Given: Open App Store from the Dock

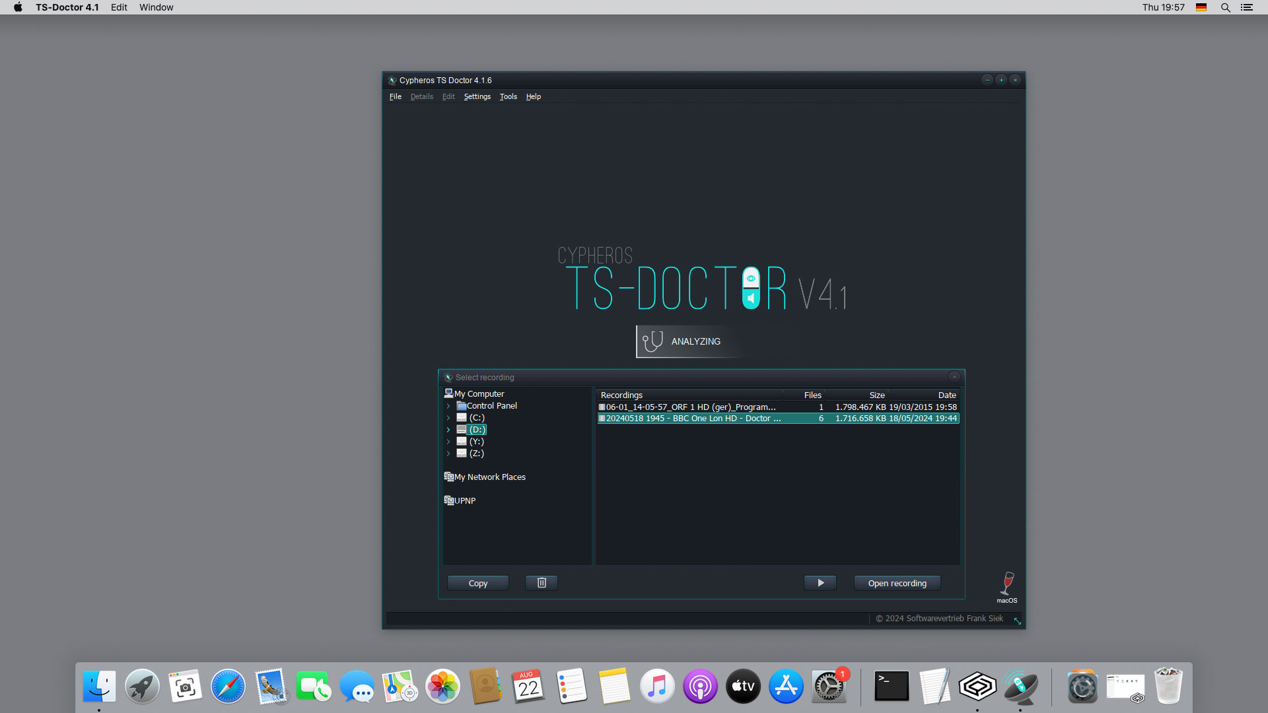Looking at the screenshot, I should point(786,687).
